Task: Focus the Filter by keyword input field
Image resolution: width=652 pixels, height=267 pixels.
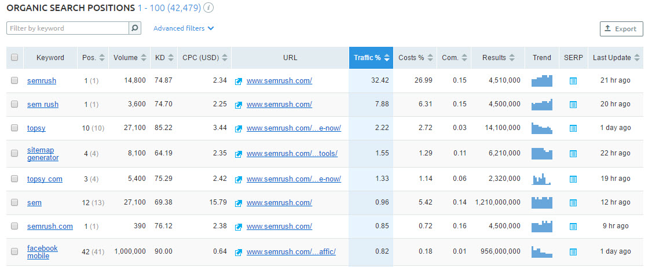Action: pyautogui.click(x=68, y=28)
